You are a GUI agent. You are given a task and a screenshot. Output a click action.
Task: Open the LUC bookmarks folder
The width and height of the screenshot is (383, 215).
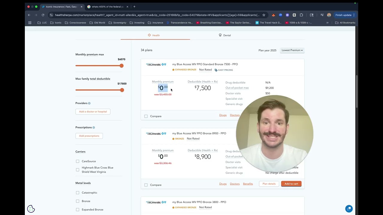(42, 23)
